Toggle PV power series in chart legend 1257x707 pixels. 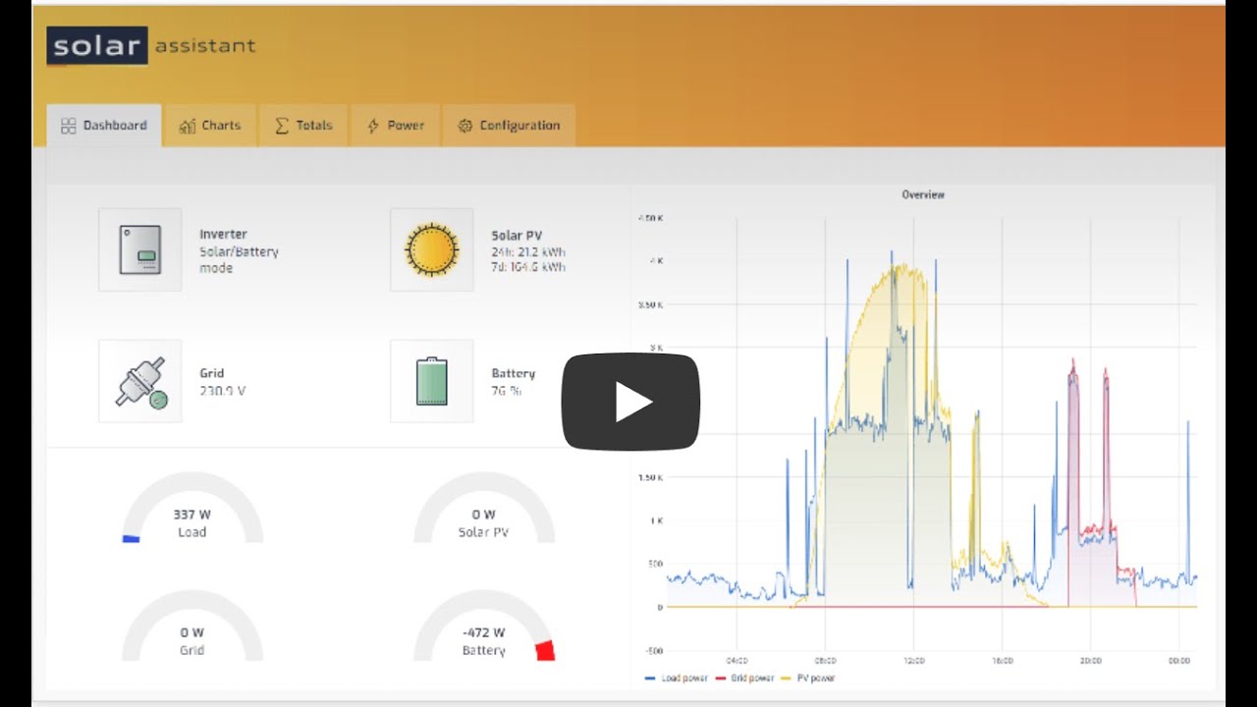pos(808,679)
